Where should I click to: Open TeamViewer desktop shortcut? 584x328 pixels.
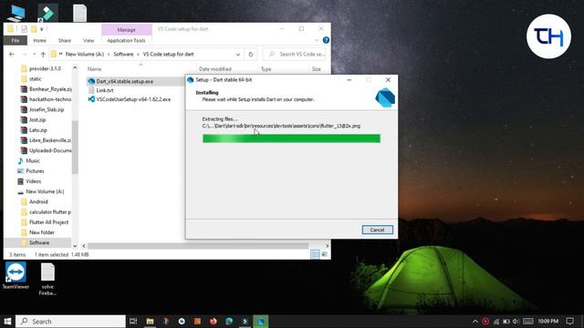(x=16, y=275)
